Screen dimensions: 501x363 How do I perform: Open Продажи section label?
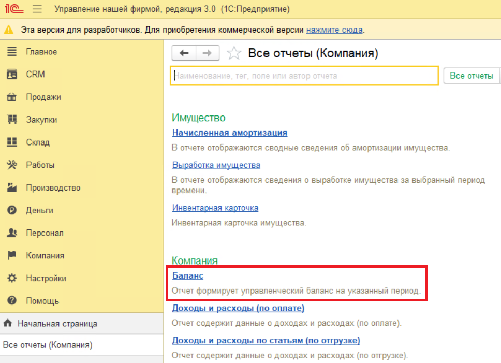(x=43, y=97)
